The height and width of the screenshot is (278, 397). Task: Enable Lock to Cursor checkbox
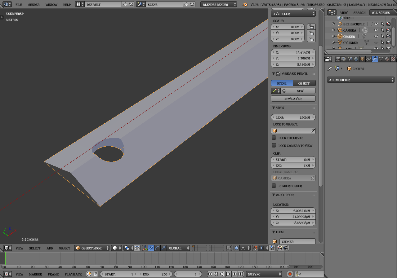[274, 138]
